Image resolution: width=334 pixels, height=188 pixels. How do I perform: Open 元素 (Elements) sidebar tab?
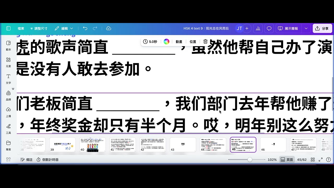coord(8,62)
